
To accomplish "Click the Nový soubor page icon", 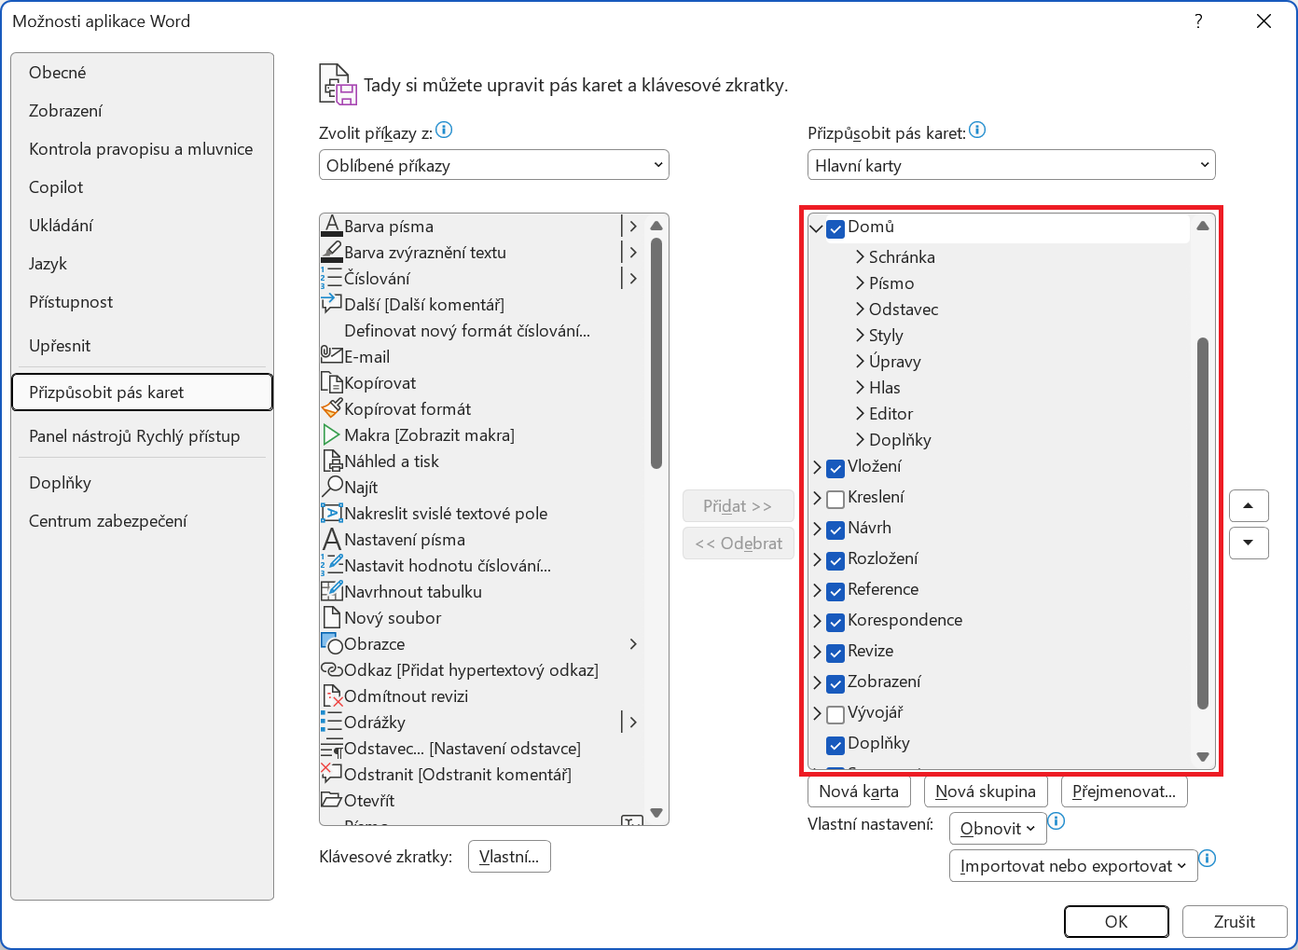I will [331, 617].
